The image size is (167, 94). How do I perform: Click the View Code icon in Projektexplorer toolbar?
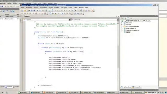(131, 19)
